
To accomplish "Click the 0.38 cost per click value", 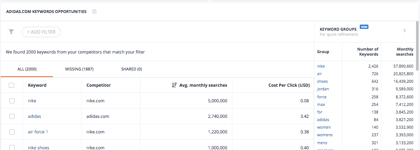I will click(305, 132).
